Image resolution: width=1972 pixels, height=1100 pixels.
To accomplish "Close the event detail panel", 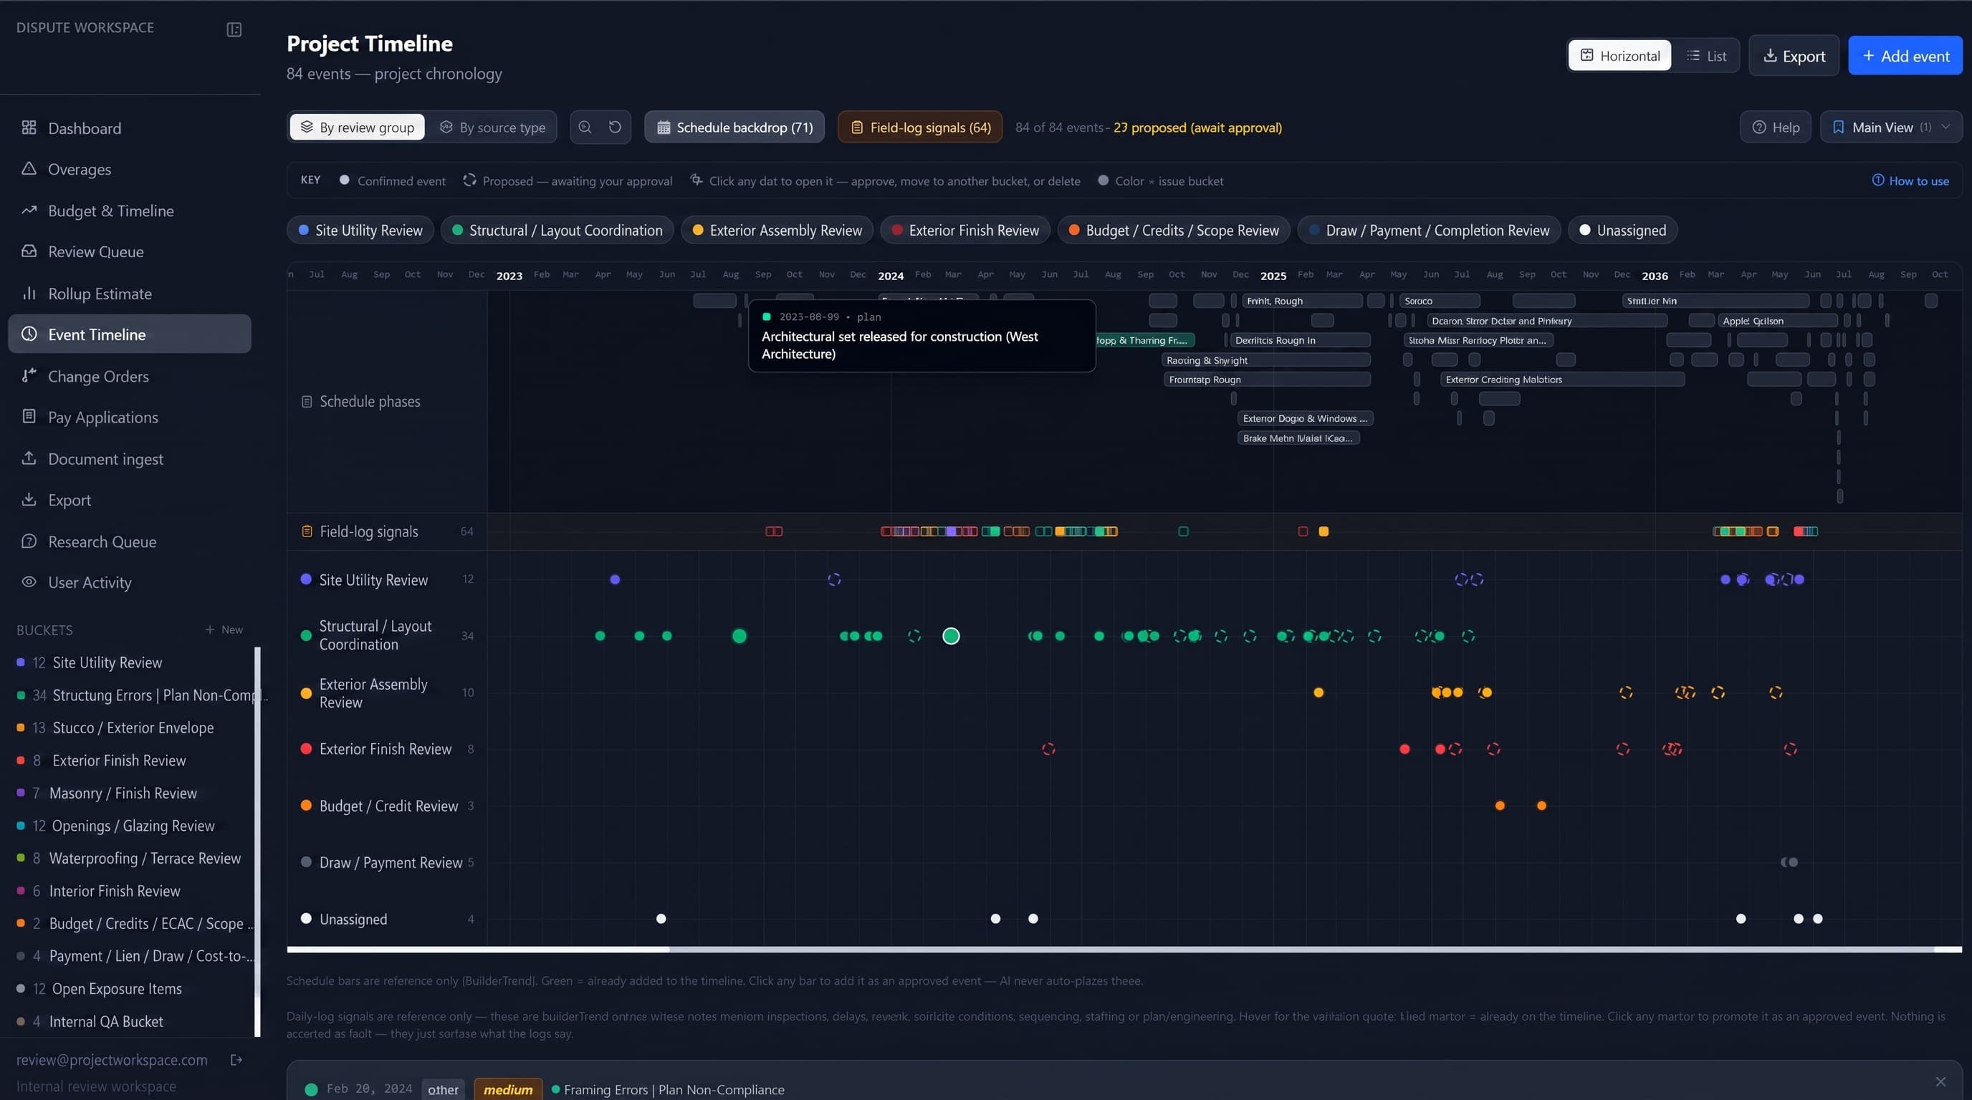I will (x=1940, y=1081).
